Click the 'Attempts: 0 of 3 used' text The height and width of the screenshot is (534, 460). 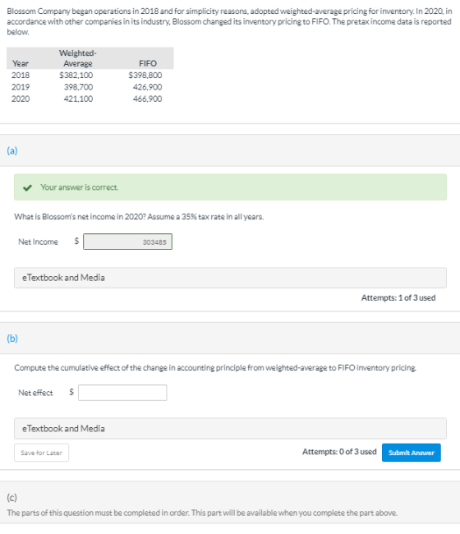point(339,452)
